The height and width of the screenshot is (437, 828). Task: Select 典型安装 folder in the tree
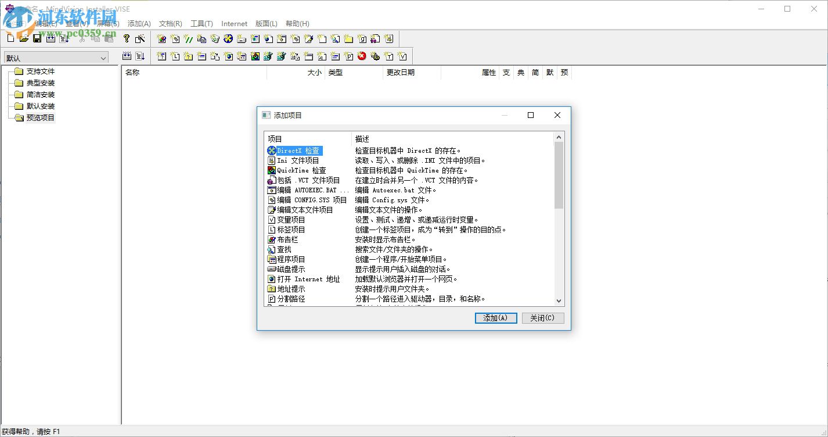pos(41,83)
